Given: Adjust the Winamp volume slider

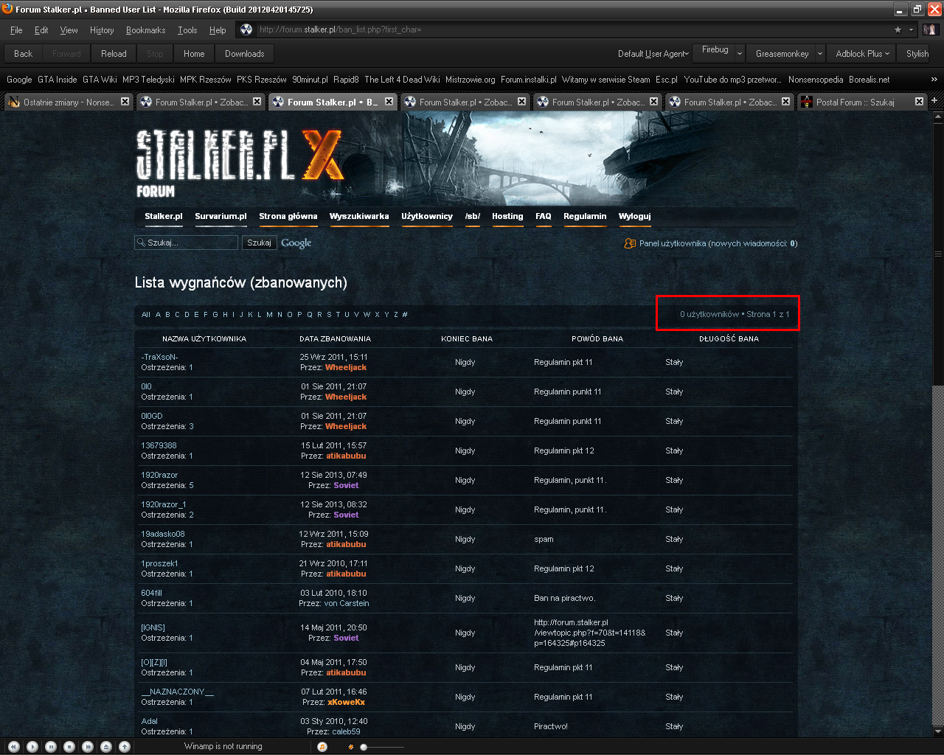Looking at the screenshot, I should coord(364,747).
